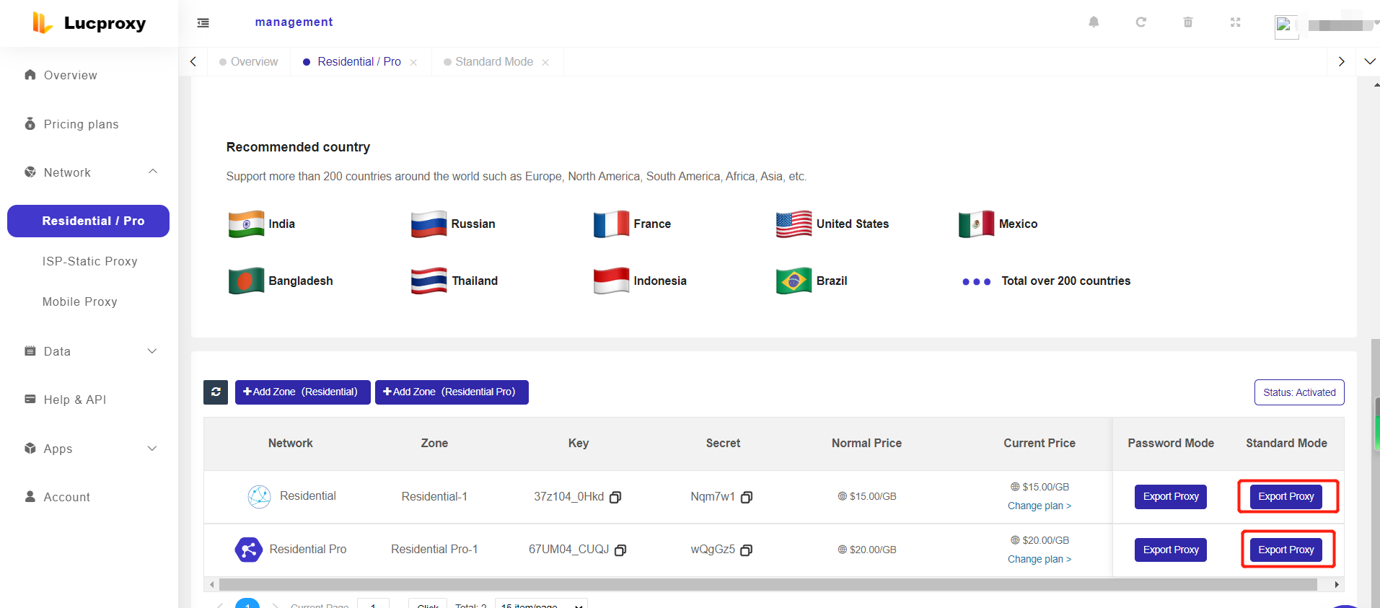Open the notifications bell
The width and height of the screenshot is (1380, 608).
1094,22
